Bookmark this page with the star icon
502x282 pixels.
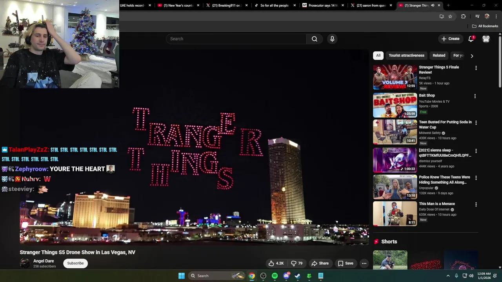[450, 16]
